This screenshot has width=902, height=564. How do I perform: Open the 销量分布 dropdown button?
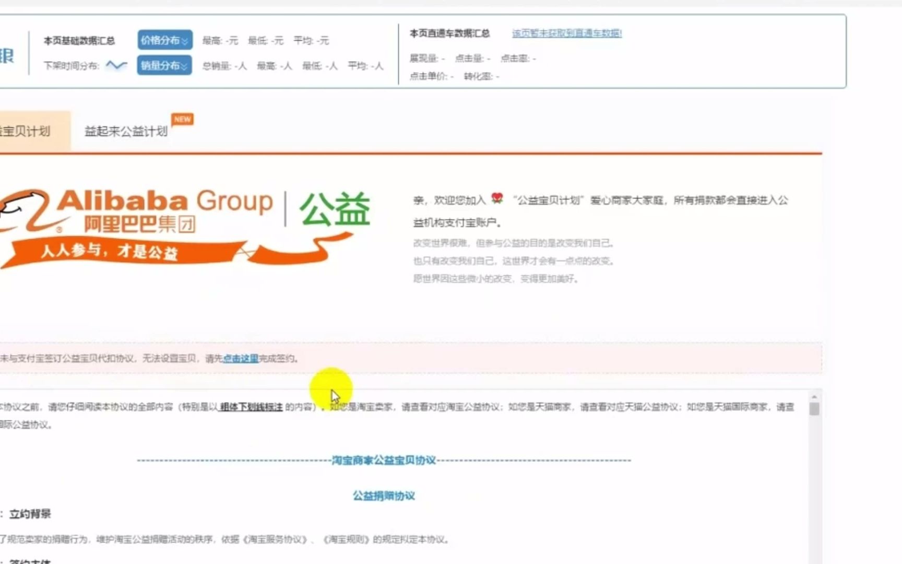[x=165, y=65]
